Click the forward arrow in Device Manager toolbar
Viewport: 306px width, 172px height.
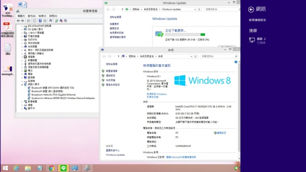pyautogui.click(x=23, y=21)
